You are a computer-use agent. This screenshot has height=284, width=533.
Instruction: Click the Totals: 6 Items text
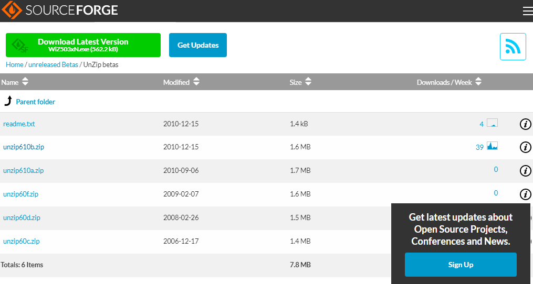click(x=22, y=265)
